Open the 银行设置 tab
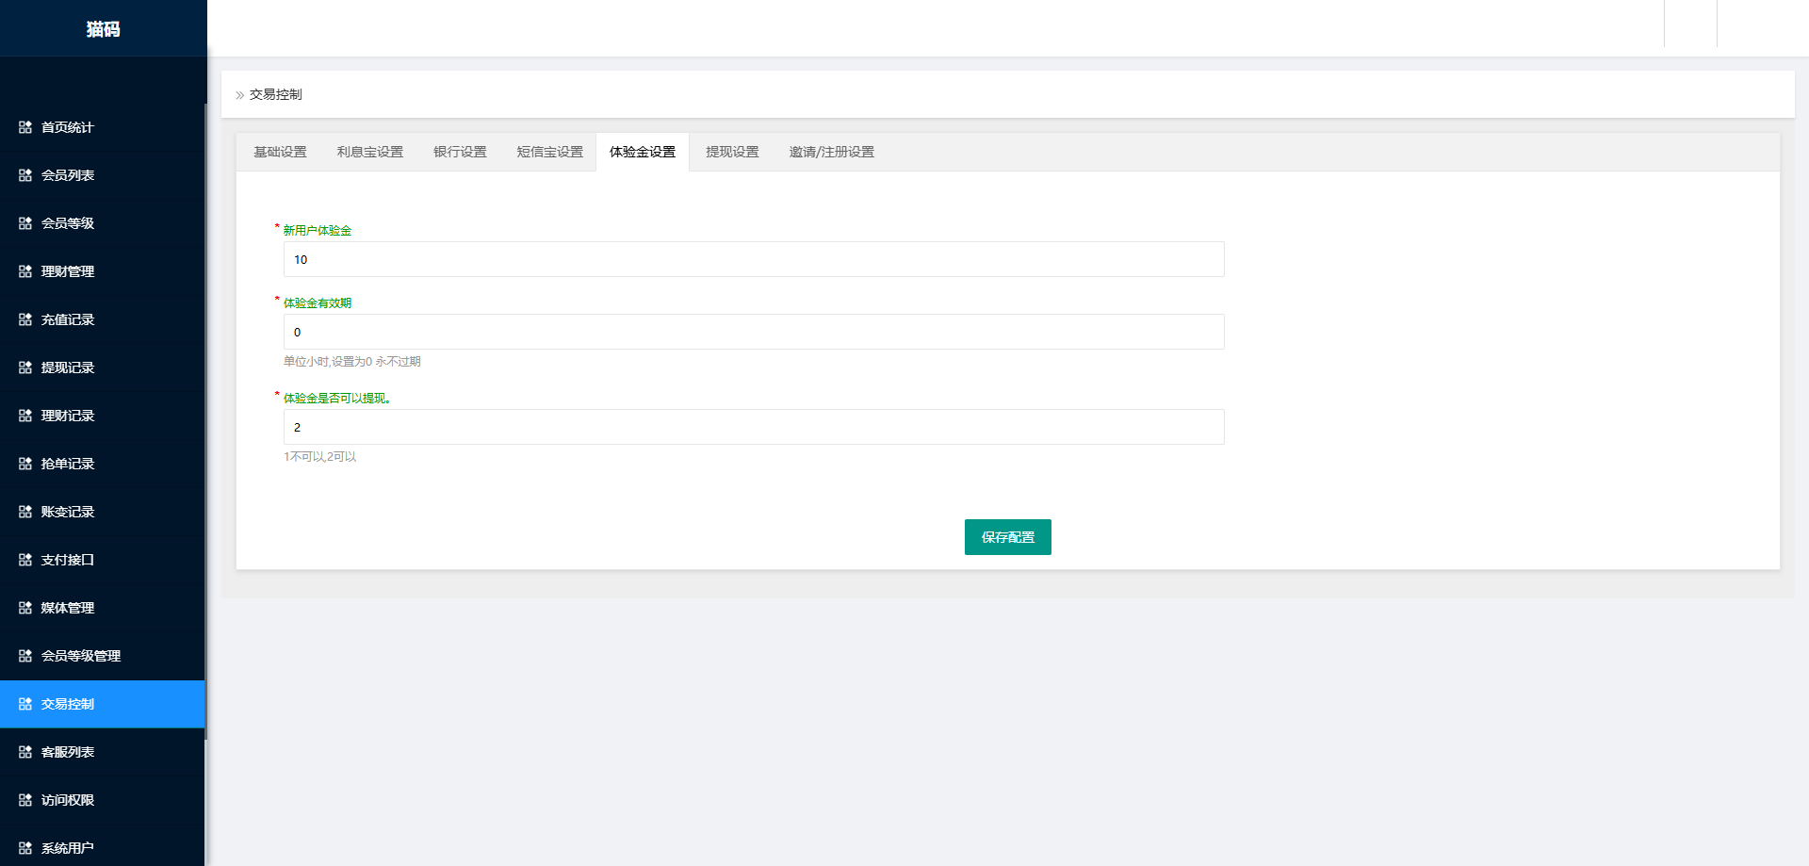1809x866 pixels. (459, 152)
